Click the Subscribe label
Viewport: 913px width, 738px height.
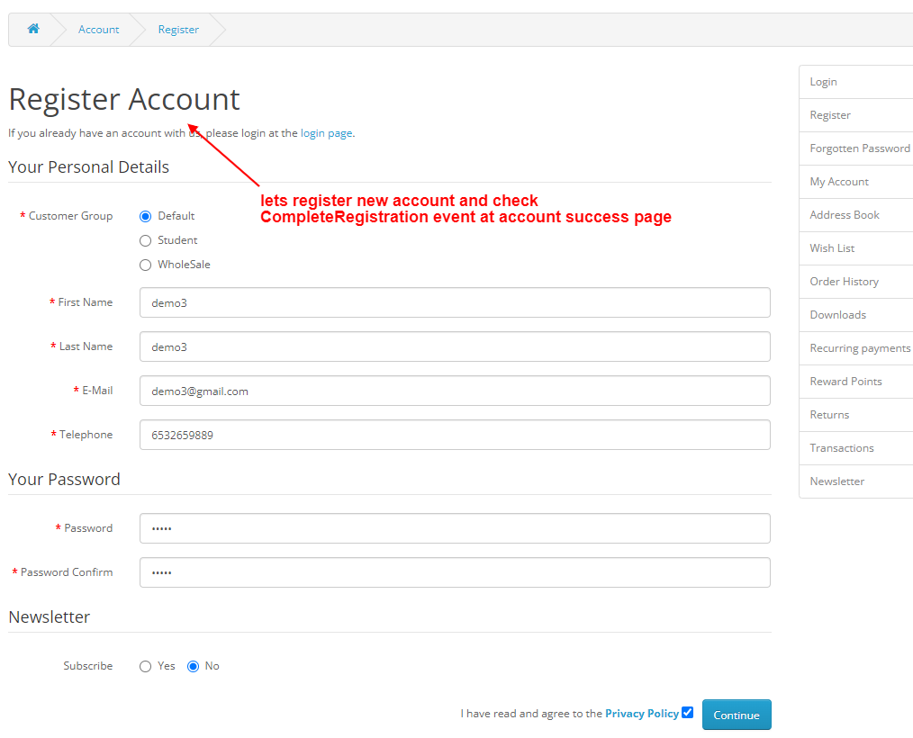pyautogui.click(x=88, y=666)
